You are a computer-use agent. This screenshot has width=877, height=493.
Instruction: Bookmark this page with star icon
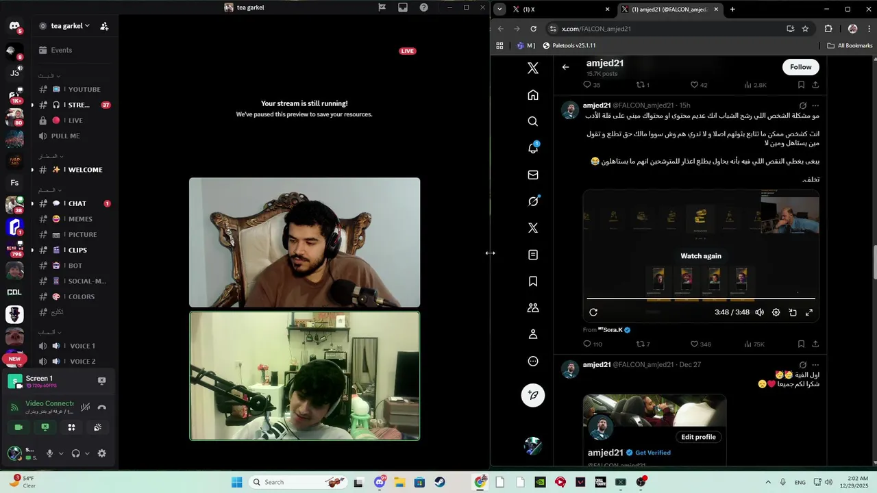pyautogui.click(x=805, y=29)
